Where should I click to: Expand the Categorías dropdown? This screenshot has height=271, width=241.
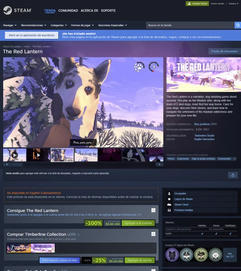click(x=59, y=25)
